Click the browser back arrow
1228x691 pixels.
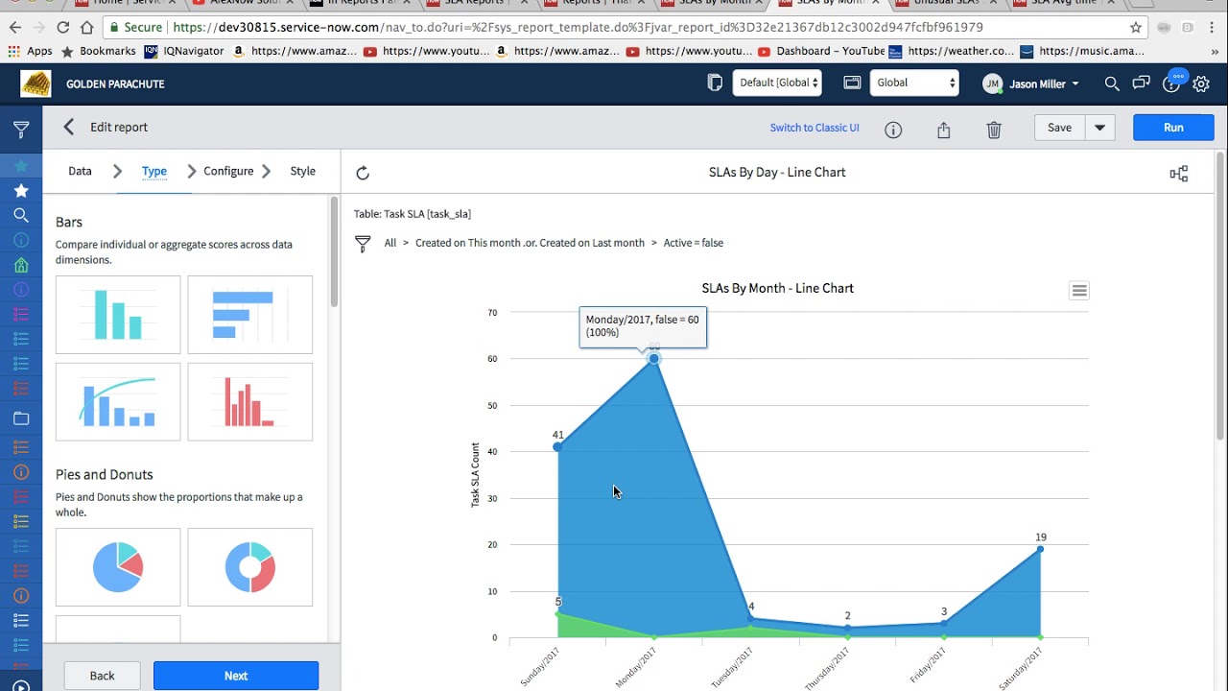pyautogui.click(x=14, y=28)
